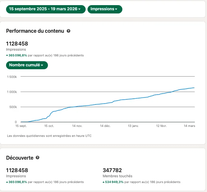Click the 347782 Membres touchés figure
This screenshot has height=192, width=207.
click(x=112, y=170)
